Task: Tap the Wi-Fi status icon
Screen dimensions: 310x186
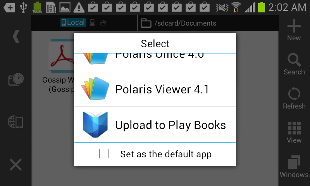Action: [x=236, y=7]
